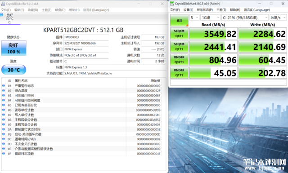Open 语言(L)(Language) menu in CrystalDiskInfo

(96, 10)
